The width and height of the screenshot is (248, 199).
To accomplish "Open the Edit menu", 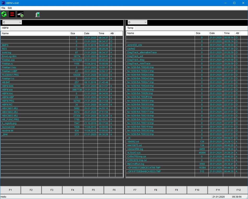I will coord(10,8).
